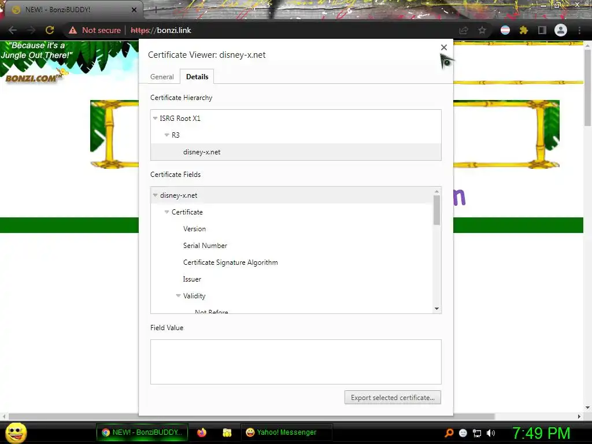
Task: Open the volume speaker tray icon
Action: click(491, 432)
